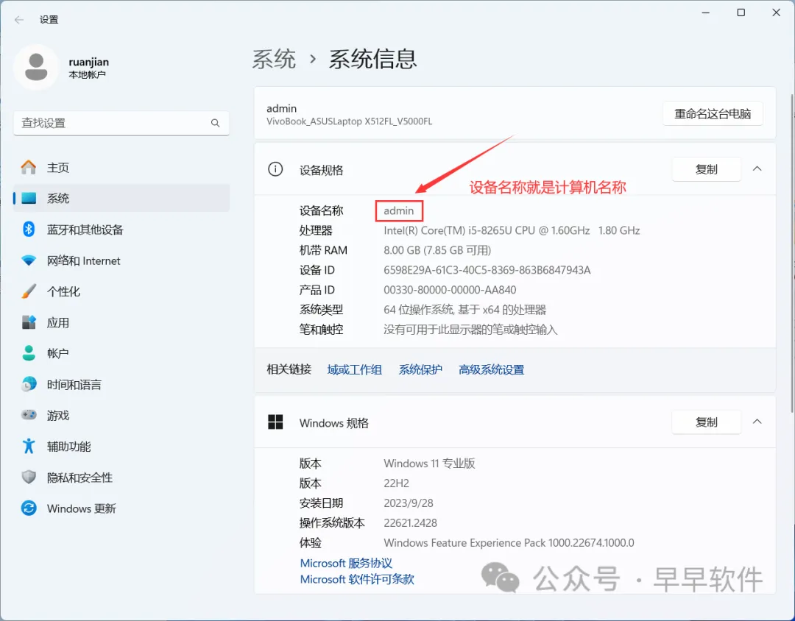Image resolution: width=795 pixels, height=621 pixels.
Task: Click the Privacy shield icon
Action: click(x=29, y=477)
